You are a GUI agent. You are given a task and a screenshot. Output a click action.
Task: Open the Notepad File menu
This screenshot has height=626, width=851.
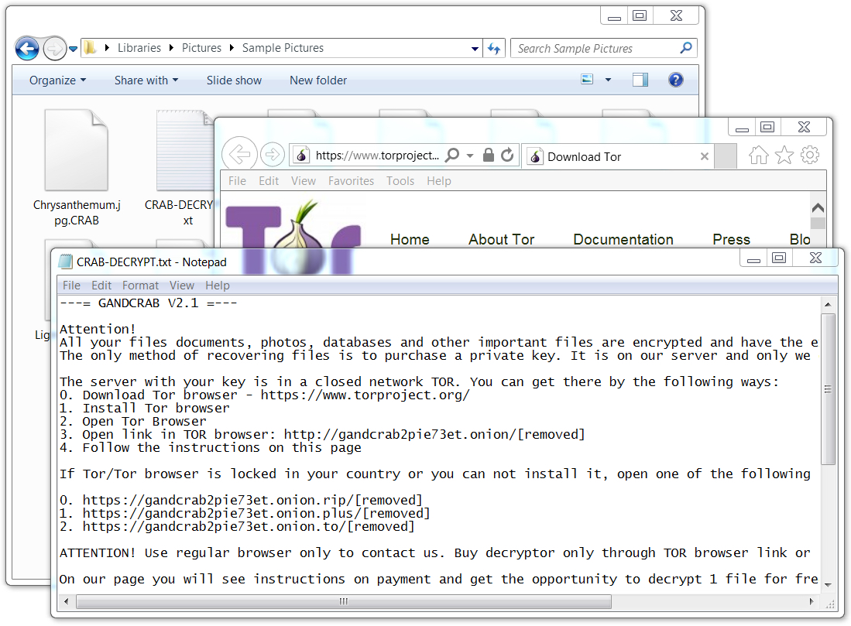coord(71,286)
